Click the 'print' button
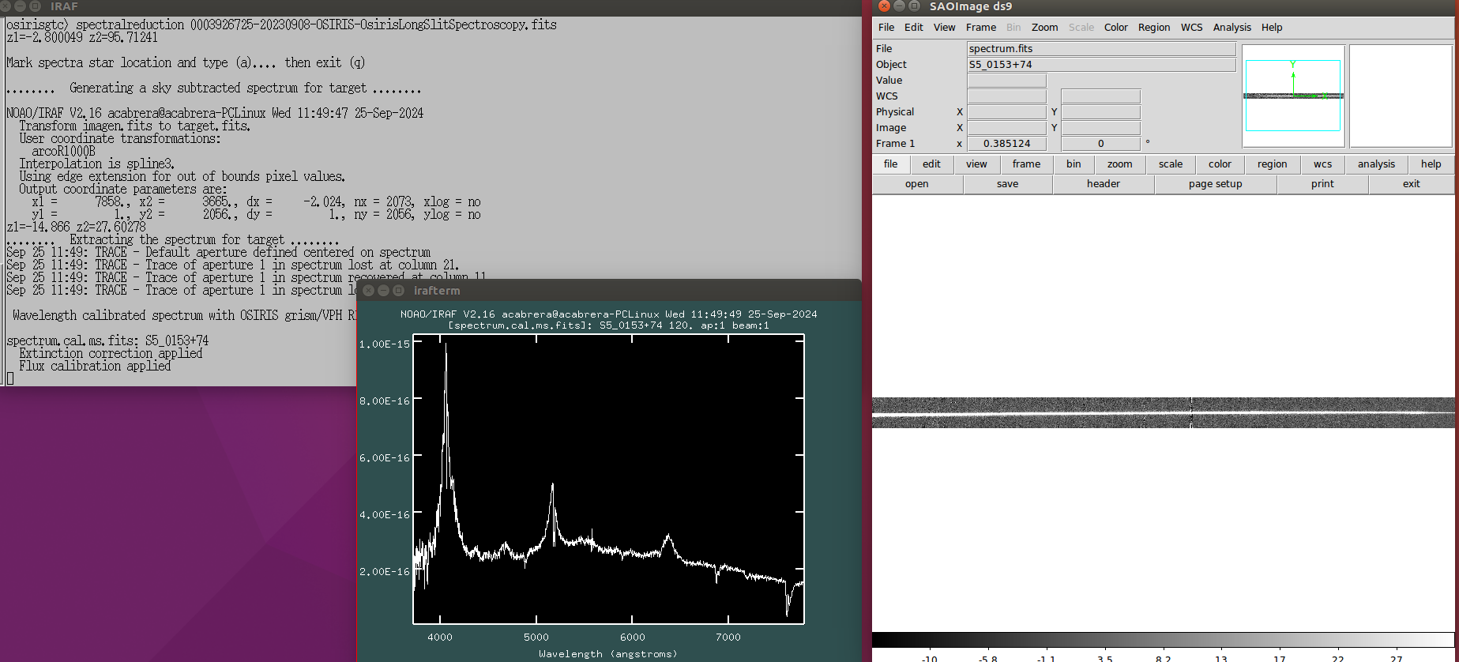 [x=1322, y=184]
